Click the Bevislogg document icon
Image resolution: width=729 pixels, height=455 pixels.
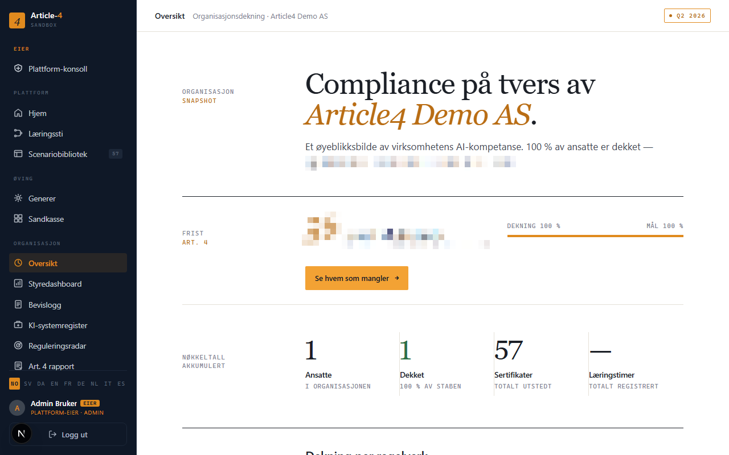tap(18, 305)
